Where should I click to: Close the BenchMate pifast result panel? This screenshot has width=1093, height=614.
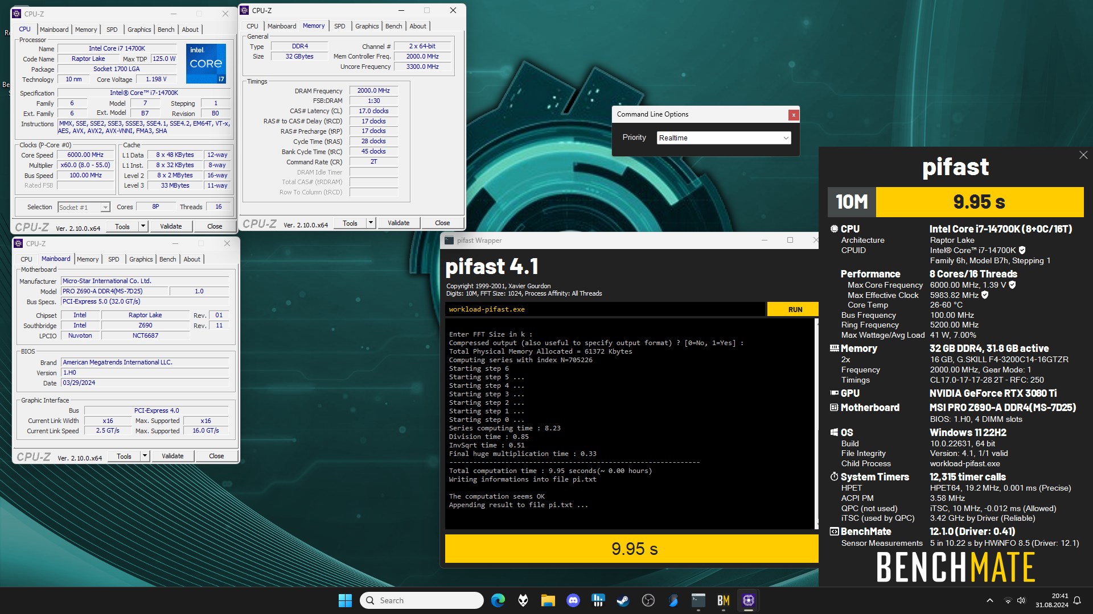coord(1083,155)
